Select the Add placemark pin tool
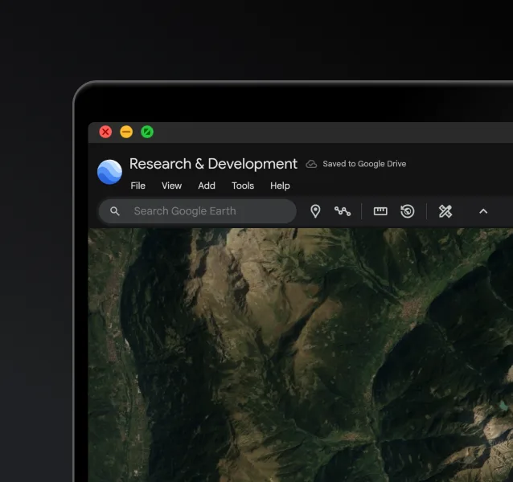This screenshot has height=482, width=513. (315, 211)
